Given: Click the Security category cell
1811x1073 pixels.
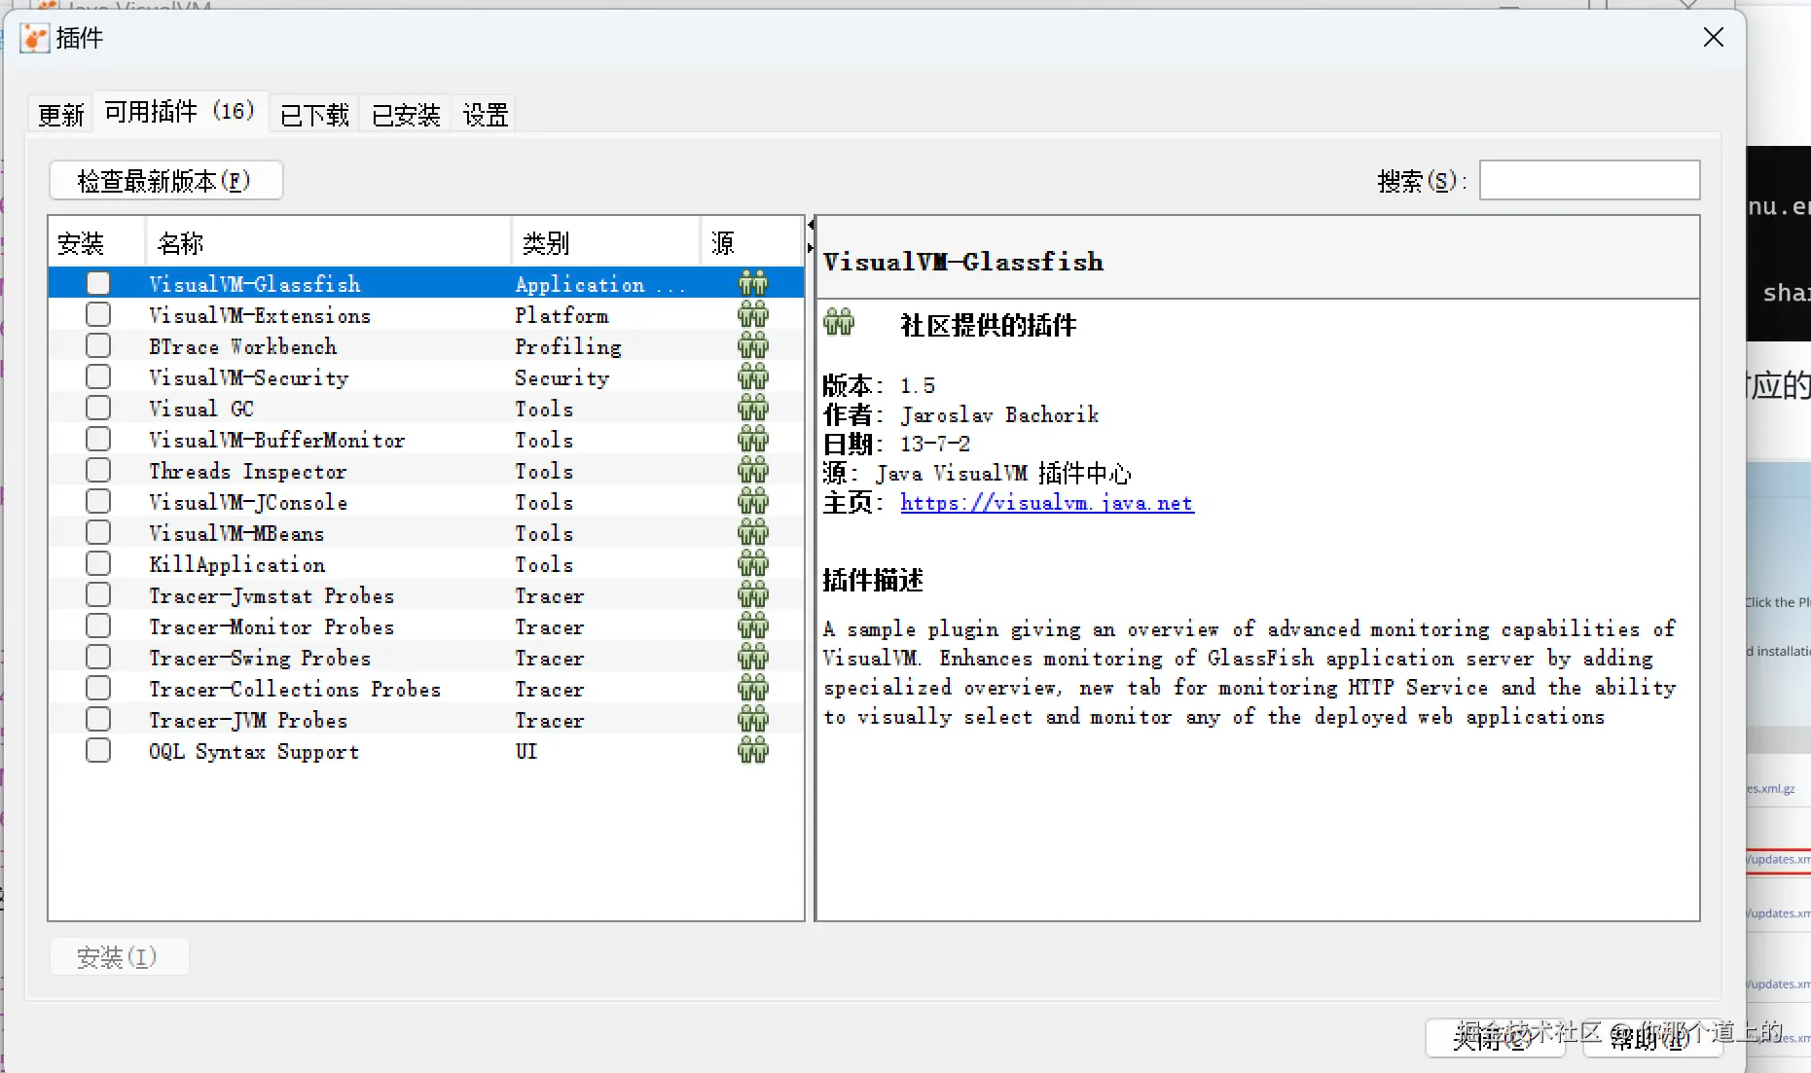Looking at the screenshot, I should coord(562,377).
